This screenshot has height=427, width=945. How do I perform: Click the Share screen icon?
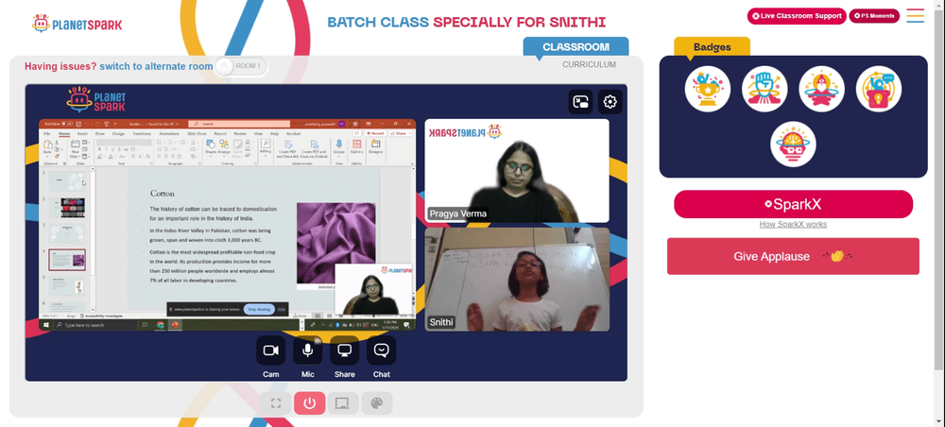point(345,350)
